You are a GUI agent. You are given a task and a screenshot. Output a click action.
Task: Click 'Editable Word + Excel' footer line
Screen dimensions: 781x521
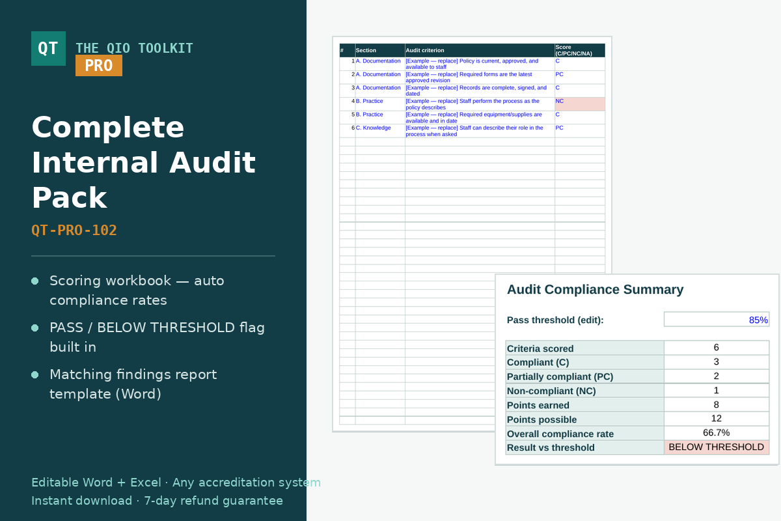(x=176, y=483)
